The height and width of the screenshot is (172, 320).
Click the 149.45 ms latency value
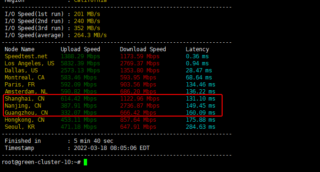(x=200, y=106)
